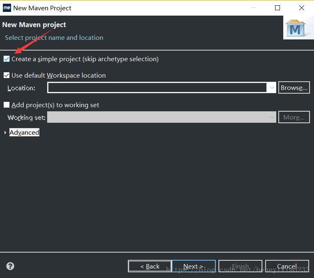Enable Add project(s) to working set
The width and height of the screenshot is (314, 278).
[x=7, y=105]
